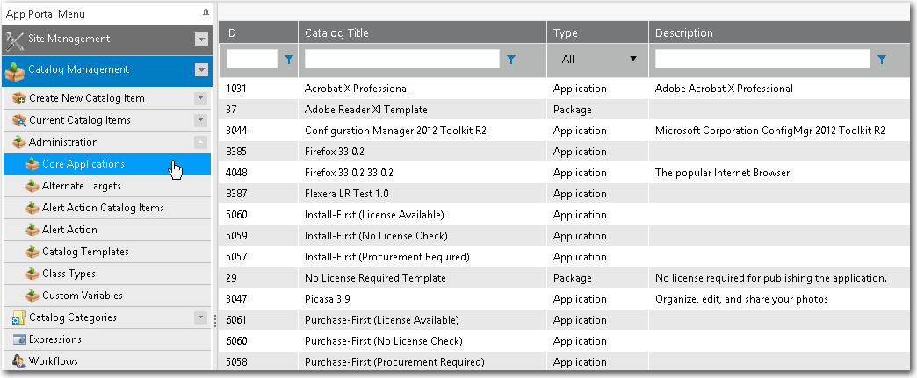The height and width of the screenshot is (378, 917).
Task: Click the Workflows icon in the sidebar
Action: pyautogui.click(x=19, y=361)
